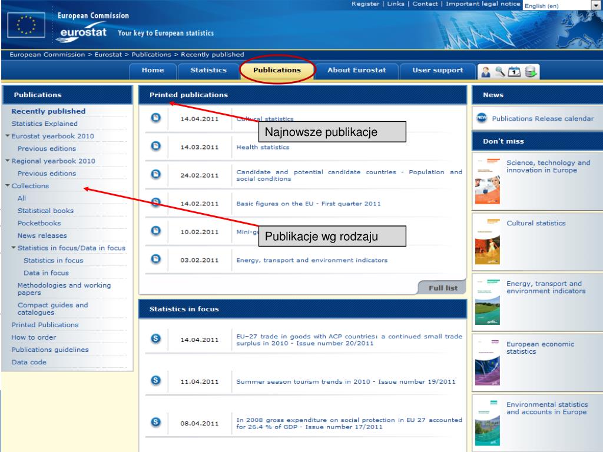Open Statistics Explained in sidebar
This screenshot has height=452, width=603.
pos(45,124)
